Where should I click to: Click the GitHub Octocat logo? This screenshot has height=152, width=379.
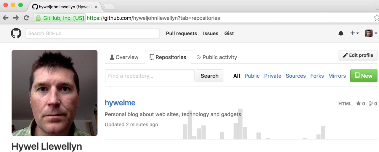click(x=16, y=33)
